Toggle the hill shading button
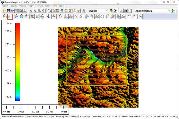 (111, 11)
